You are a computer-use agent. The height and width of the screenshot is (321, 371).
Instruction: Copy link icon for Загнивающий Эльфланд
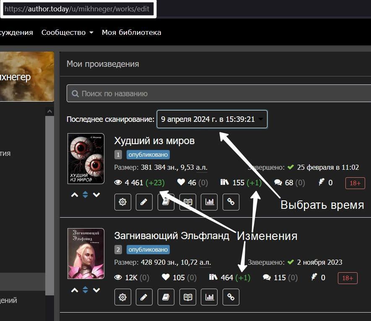(x=231, y=297)
